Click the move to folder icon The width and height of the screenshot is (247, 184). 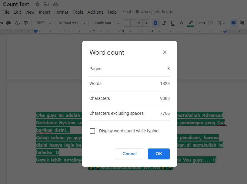[46, 4]
